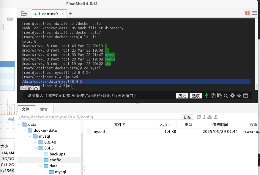The width and height of the screenshot is (260, 175).
Task: Paste via command bar clipboard icon
Action: point(219,96)
